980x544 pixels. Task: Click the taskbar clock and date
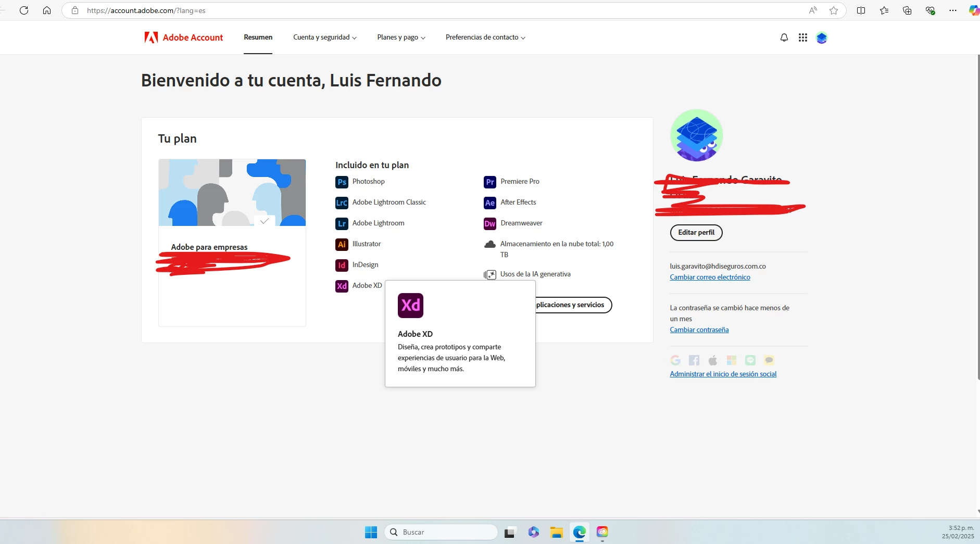[x=958, y=532]
